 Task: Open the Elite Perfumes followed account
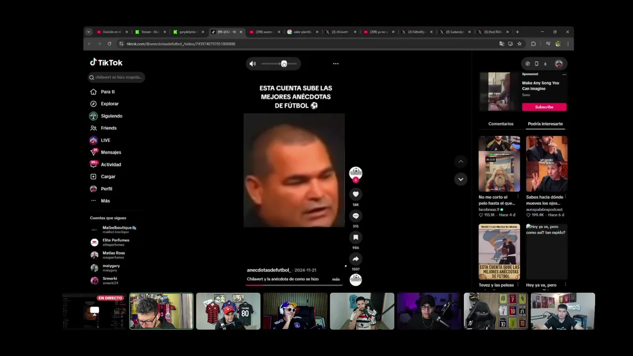111,242
